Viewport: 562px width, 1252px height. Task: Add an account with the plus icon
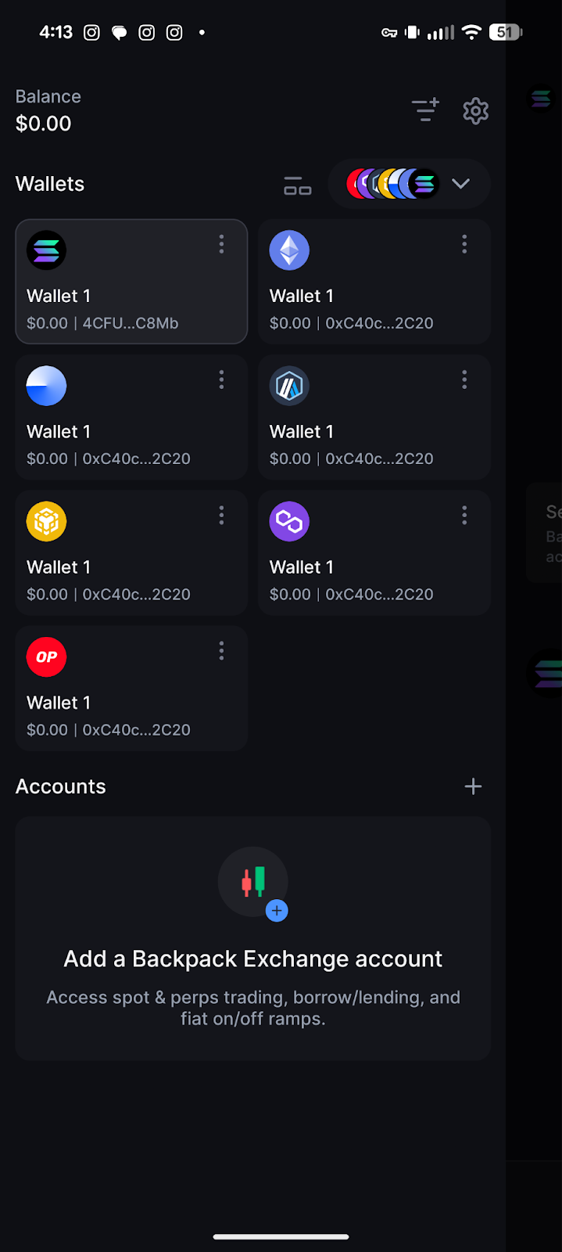tap(473, 786)
